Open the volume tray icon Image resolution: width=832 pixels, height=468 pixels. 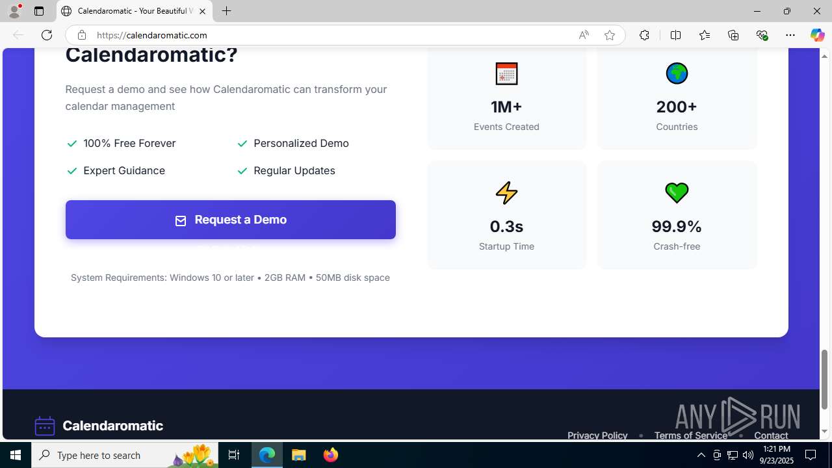click(x=747, y=455)
